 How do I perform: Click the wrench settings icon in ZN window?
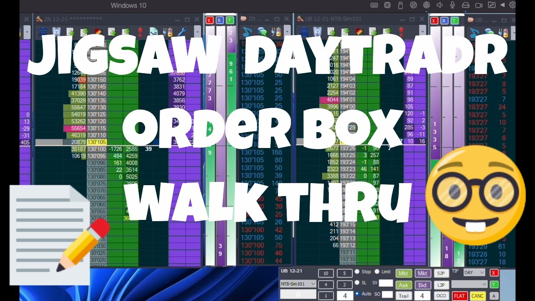[181, 32]
